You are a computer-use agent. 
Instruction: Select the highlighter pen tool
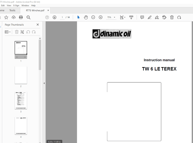click(149, 17)
